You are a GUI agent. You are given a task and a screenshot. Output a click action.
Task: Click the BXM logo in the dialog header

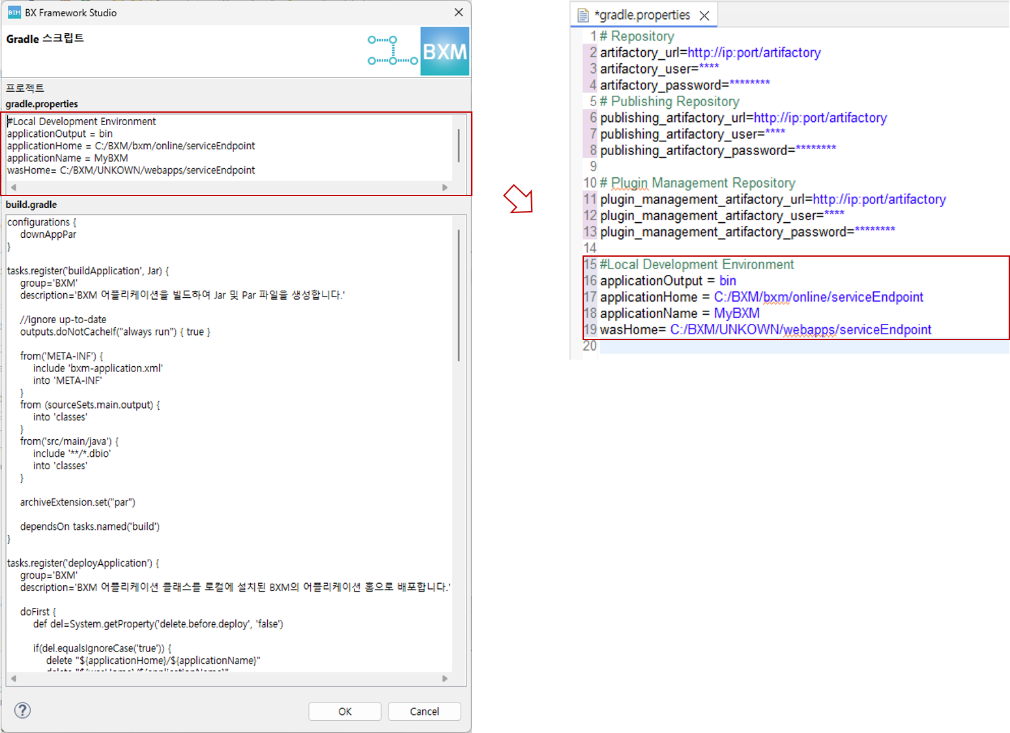[445, 50]
